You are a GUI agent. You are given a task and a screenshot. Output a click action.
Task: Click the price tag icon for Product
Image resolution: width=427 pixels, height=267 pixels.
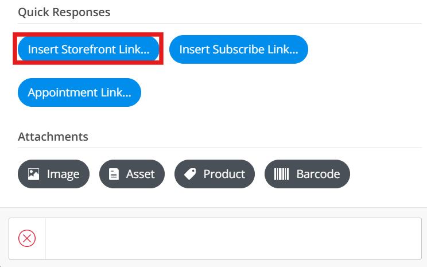[x=190, y=174]
